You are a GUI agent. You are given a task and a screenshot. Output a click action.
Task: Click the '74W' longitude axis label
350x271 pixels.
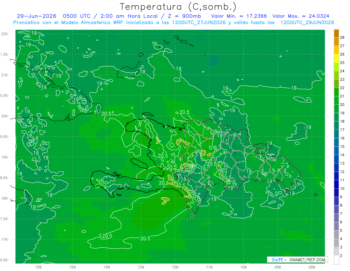(x=107, y=267)
